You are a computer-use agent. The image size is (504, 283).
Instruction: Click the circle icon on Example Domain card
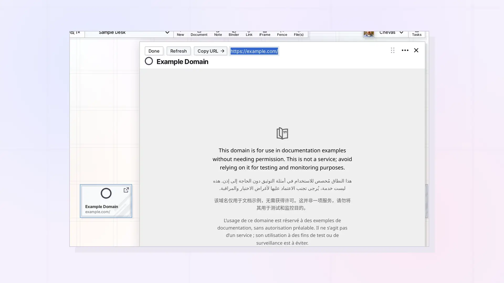106,193
